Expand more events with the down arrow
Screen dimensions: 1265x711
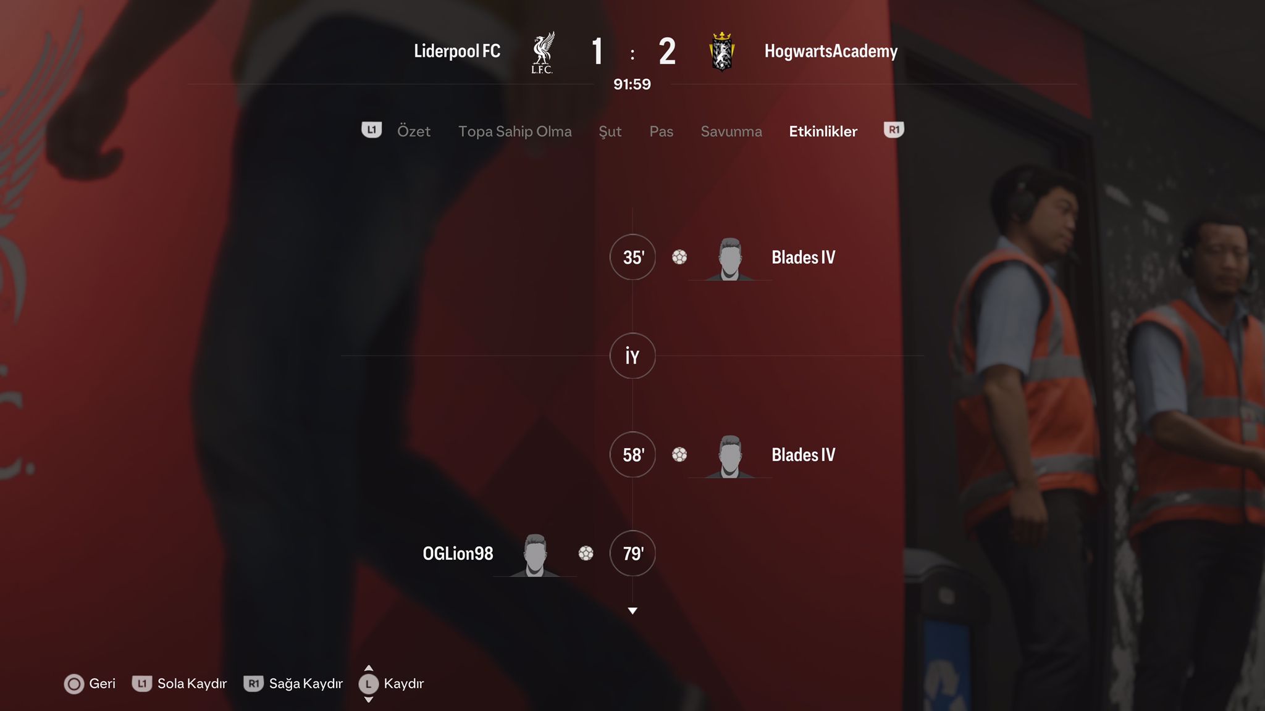[632, 610]
